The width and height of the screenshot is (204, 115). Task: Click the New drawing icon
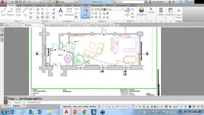(x=9, y=2)
